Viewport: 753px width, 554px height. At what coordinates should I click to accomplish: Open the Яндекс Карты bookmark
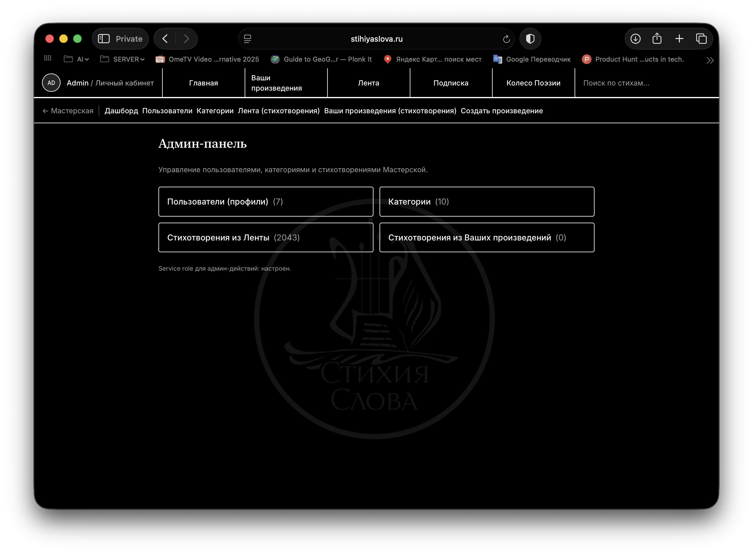439,59
